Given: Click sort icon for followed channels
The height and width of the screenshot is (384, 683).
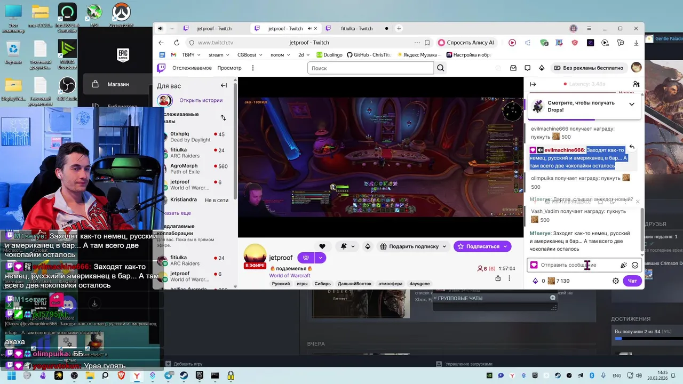Looking at the screenshot, I should click(223, 117).
